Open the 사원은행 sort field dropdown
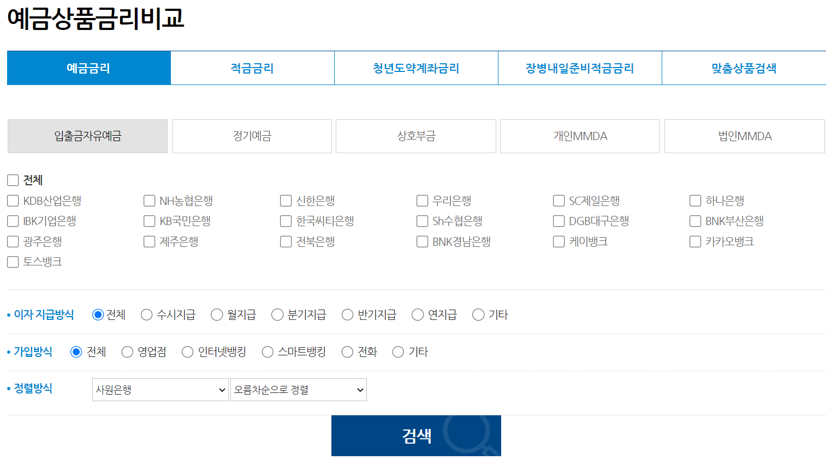The width and height of the screenshot is (832, 460). point(161,390)
